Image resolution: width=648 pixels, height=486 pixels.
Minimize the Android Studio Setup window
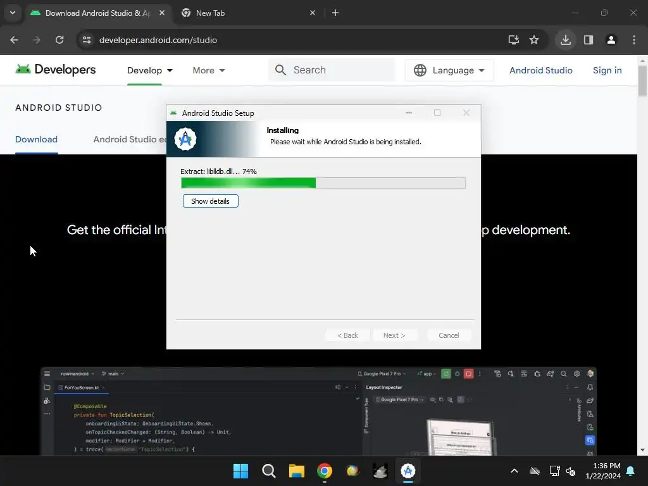pos(409,113)
